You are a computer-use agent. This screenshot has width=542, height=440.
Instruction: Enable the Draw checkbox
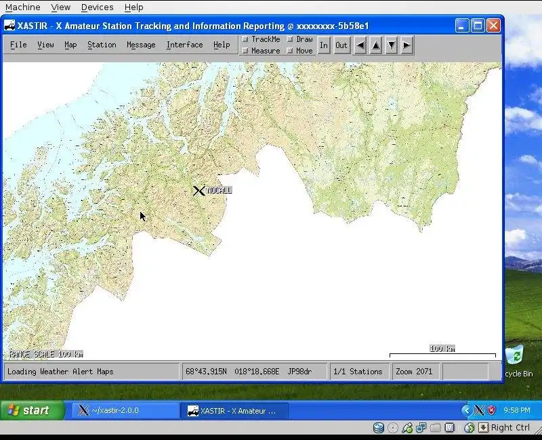click(290, 39)
